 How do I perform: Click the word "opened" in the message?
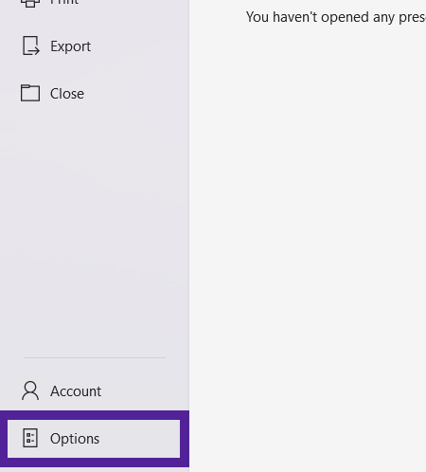tap(345, 17)
